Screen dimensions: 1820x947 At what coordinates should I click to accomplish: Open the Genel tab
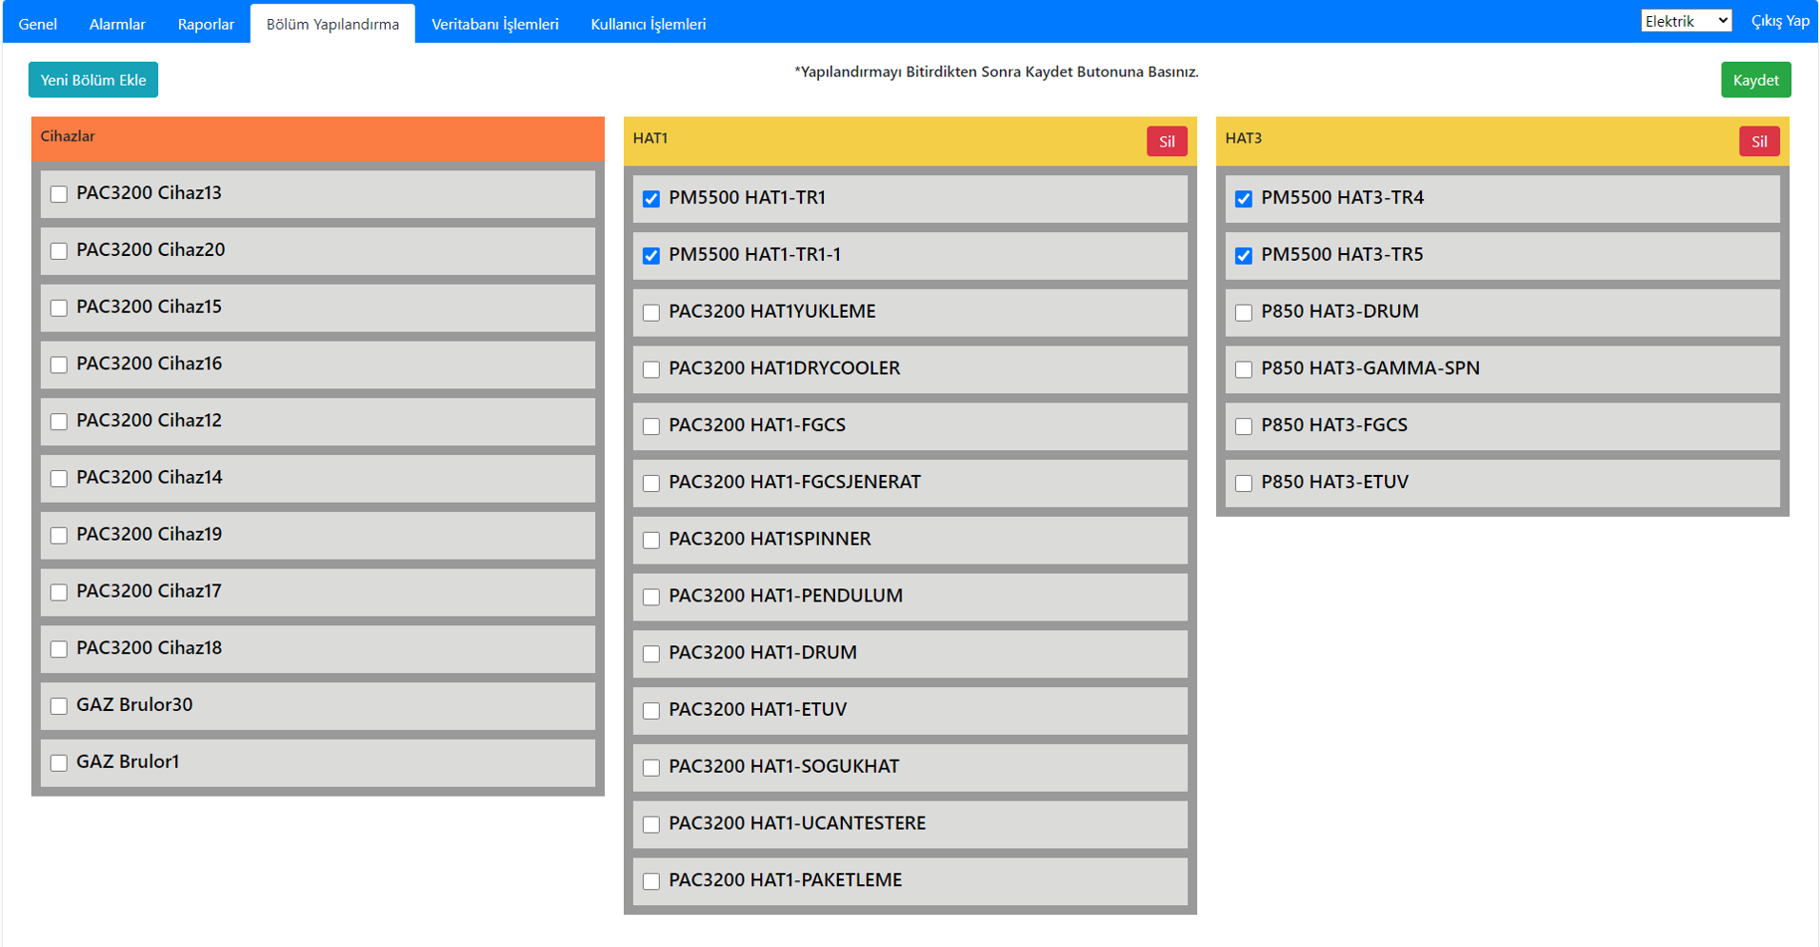coord(38,24)
